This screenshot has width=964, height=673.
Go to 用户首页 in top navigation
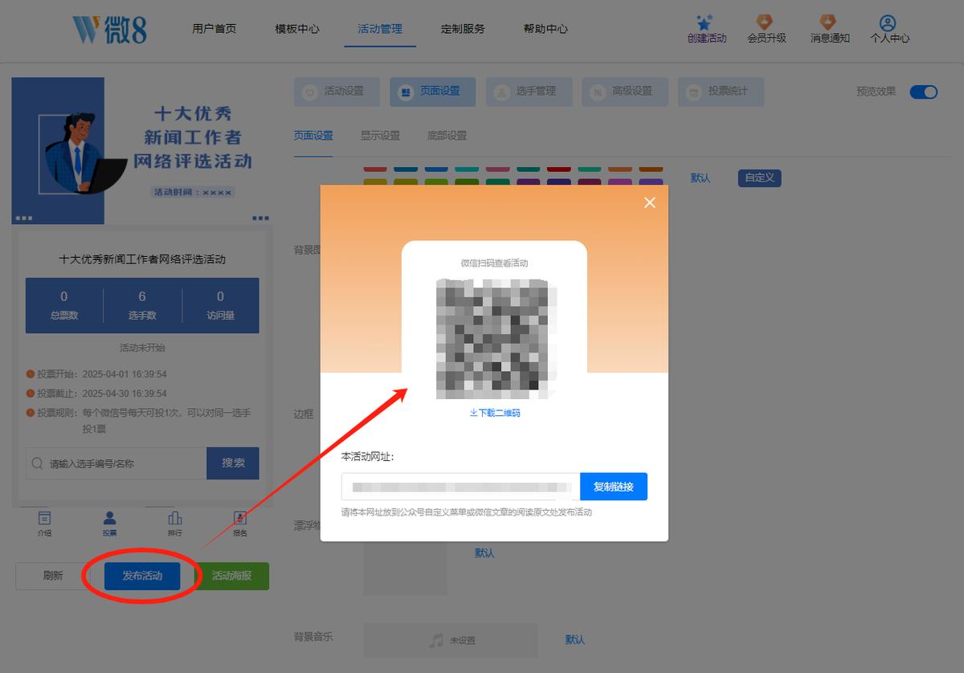pyautogui.click(x=214, y=29)
